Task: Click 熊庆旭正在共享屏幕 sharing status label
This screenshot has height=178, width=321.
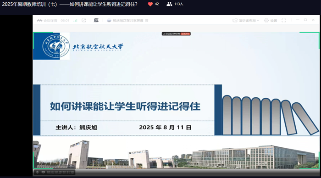Action: 128,21
